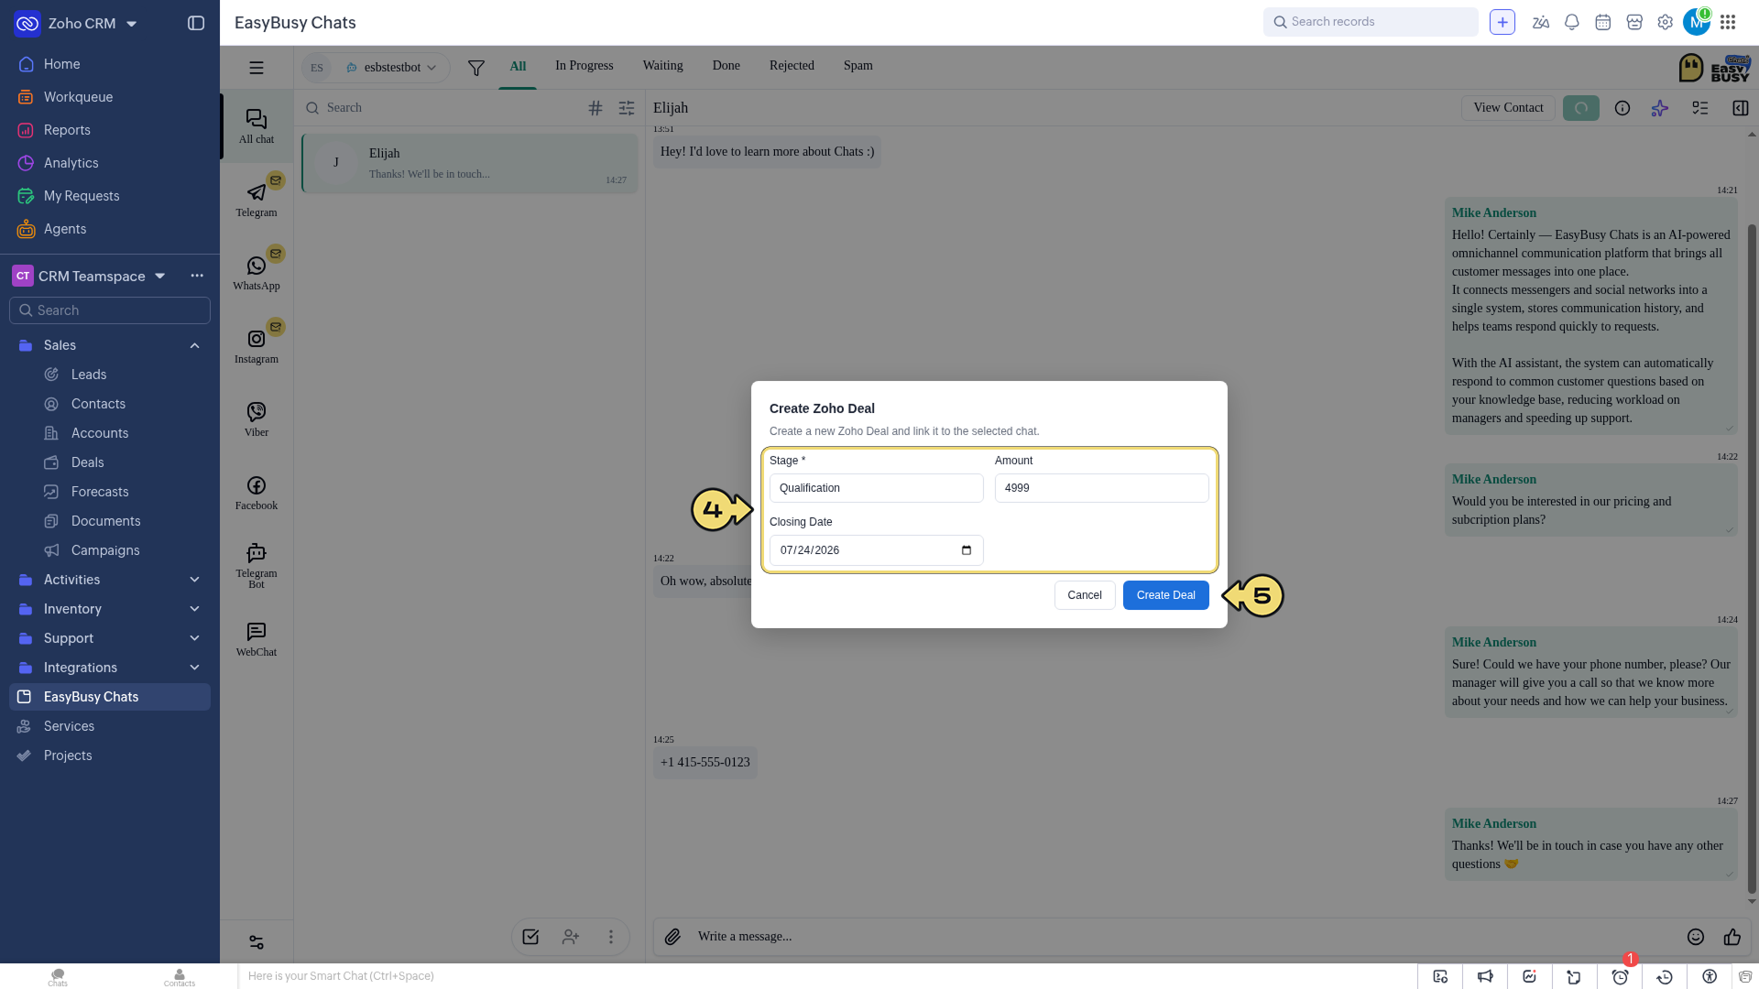Open the WhatsApp channel chats
This screenshot has height=989, width=1759.
(x=257, y=273)
